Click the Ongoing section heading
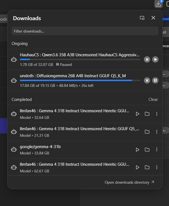The height and width of the screenshot is (206, 169). point(20,44)
